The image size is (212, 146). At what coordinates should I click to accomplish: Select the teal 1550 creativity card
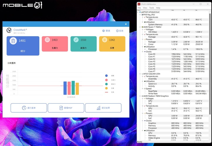(x=84, y=44)
